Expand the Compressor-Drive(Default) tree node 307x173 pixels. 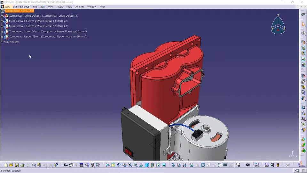[2, 16]
